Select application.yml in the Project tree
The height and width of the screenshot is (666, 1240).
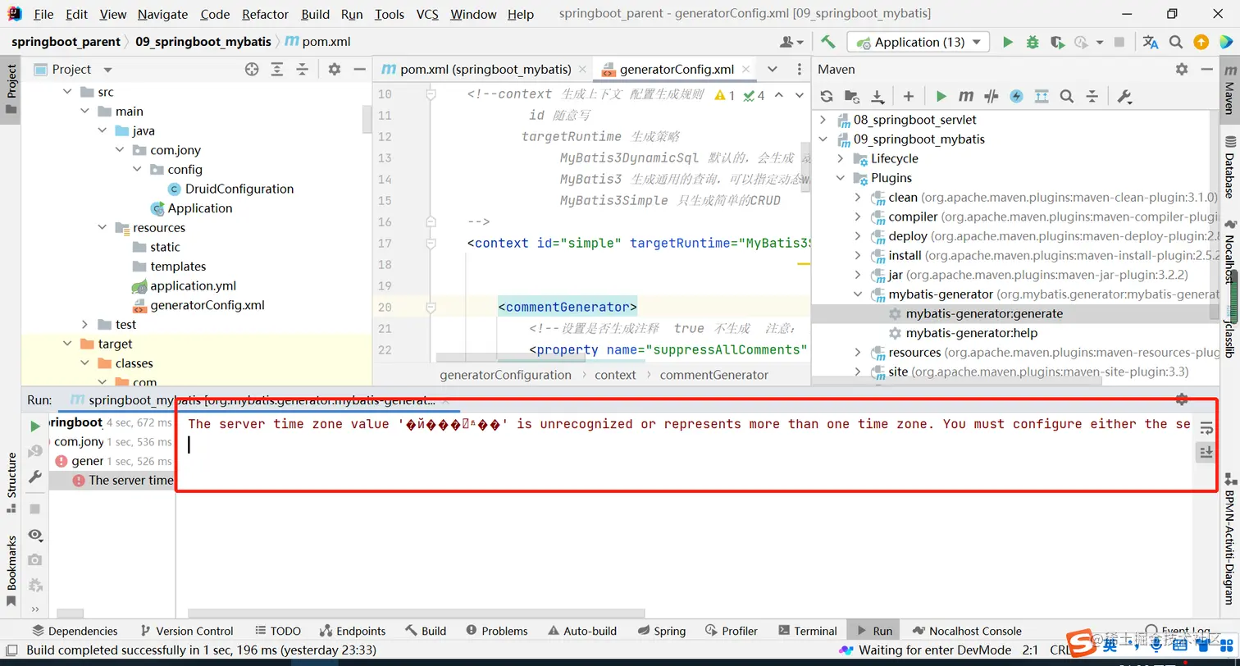point(193,286)
